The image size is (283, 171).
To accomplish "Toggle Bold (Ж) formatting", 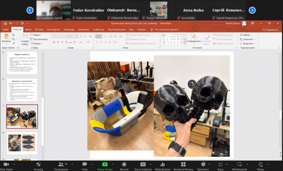I will (x=54, y=42).
